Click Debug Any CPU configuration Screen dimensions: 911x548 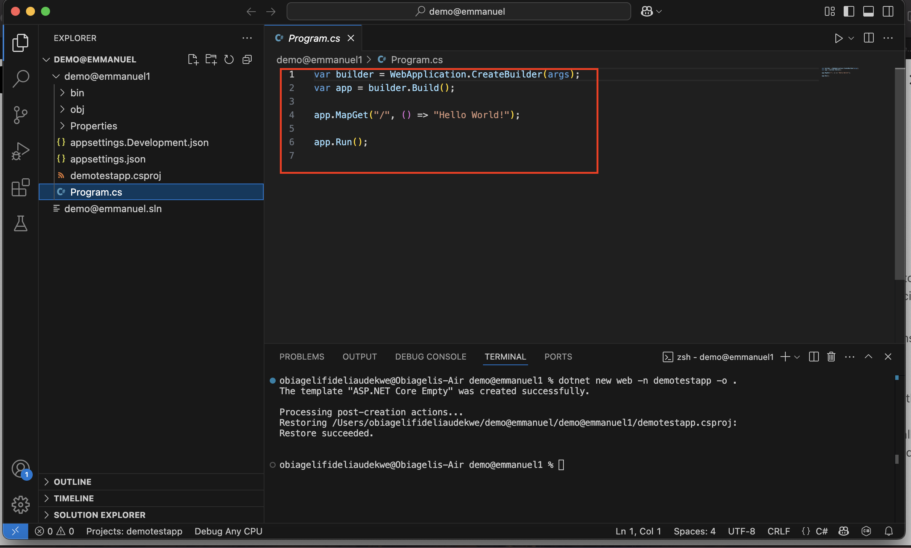point(228,531)
